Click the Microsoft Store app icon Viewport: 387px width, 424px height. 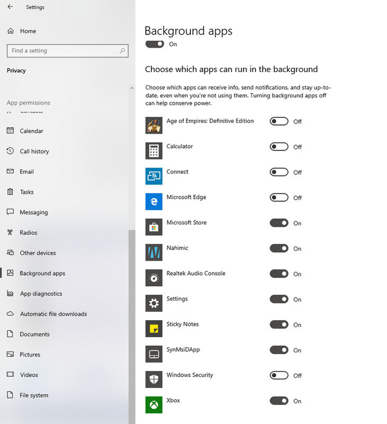[154, 227]
